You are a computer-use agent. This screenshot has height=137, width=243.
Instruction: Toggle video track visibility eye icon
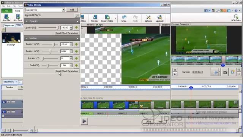pyautogui.click(x=4, y=102)
